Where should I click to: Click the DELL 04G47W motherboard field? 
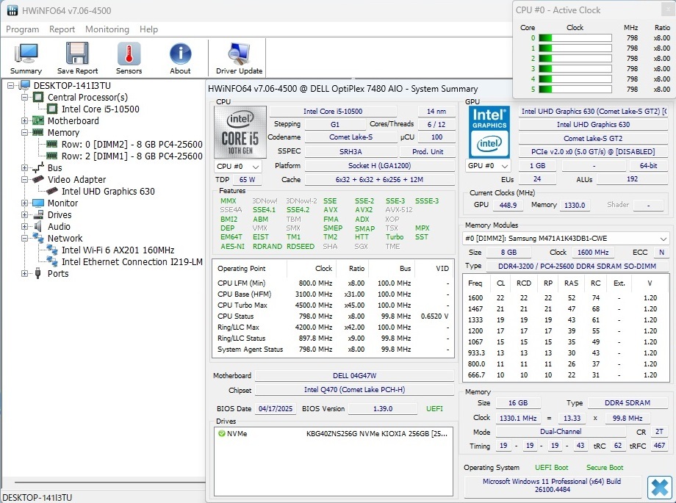coord(354,375)
